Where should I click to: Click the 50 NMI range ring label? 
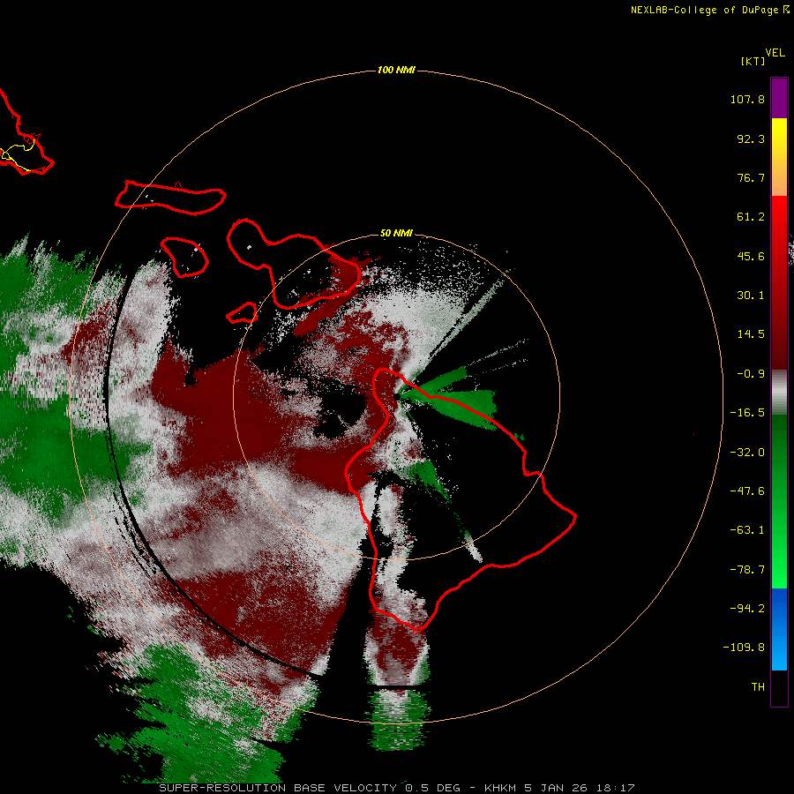point(396,233)
